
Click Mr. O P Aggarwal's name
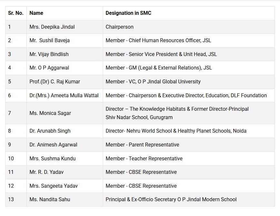click(49, 68)
